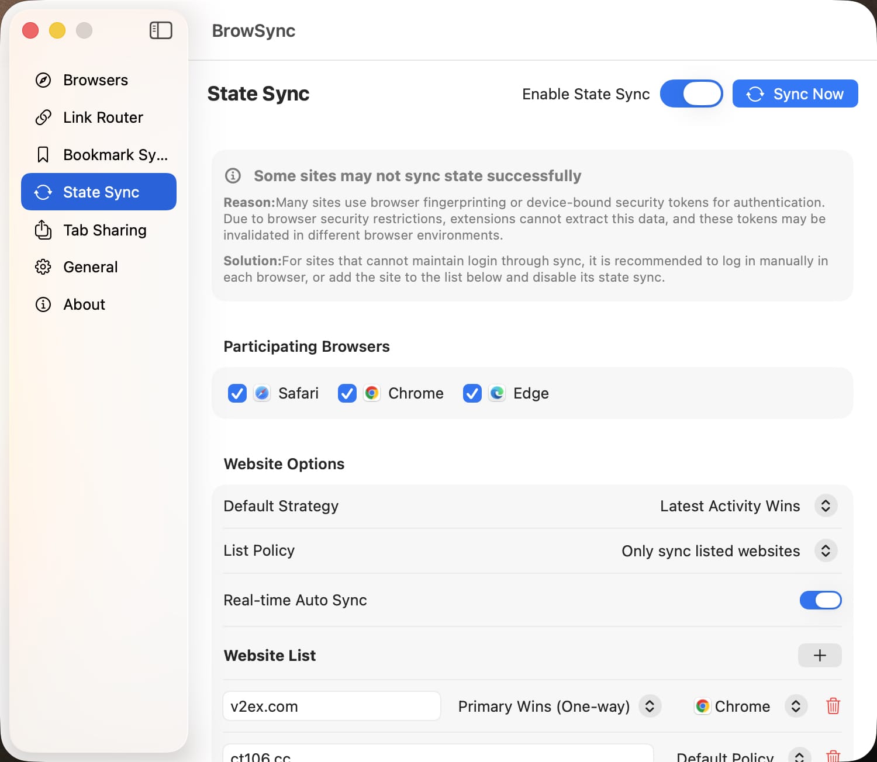The height and width of the screenshot is (762, 877).
Task: Uncheck the Safari checkbox
Action: click(x=237, y=393)
